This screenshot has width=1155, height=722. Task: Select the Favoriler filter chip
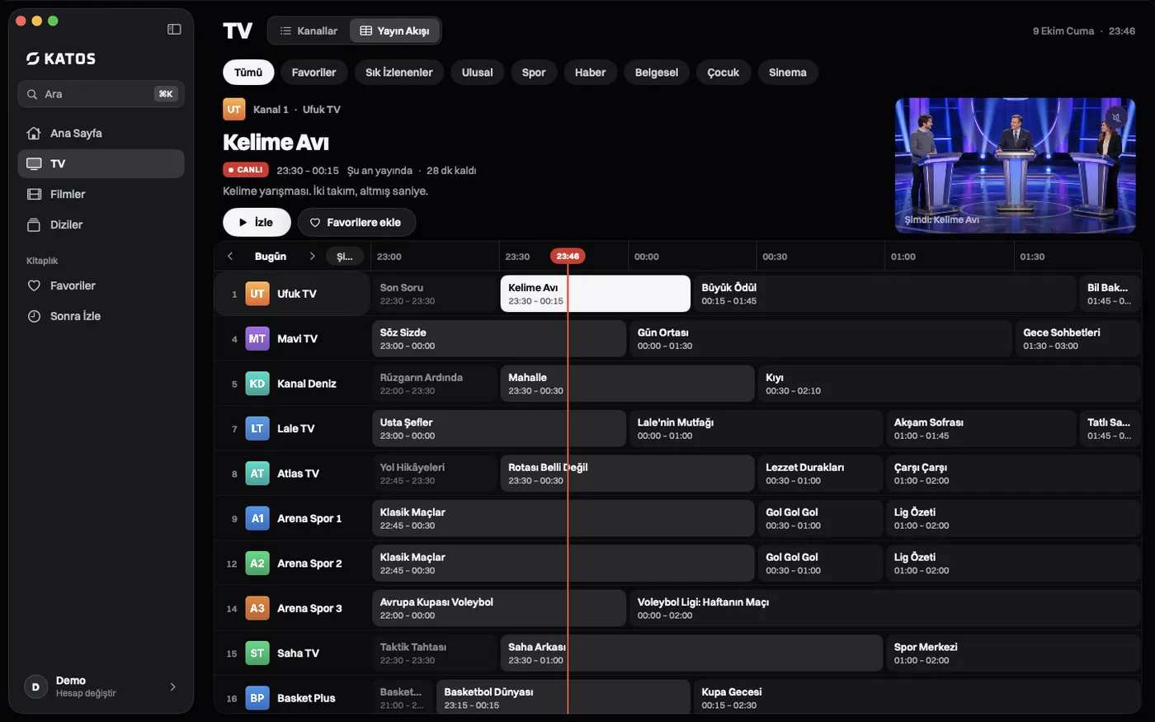tap(313, 73)
